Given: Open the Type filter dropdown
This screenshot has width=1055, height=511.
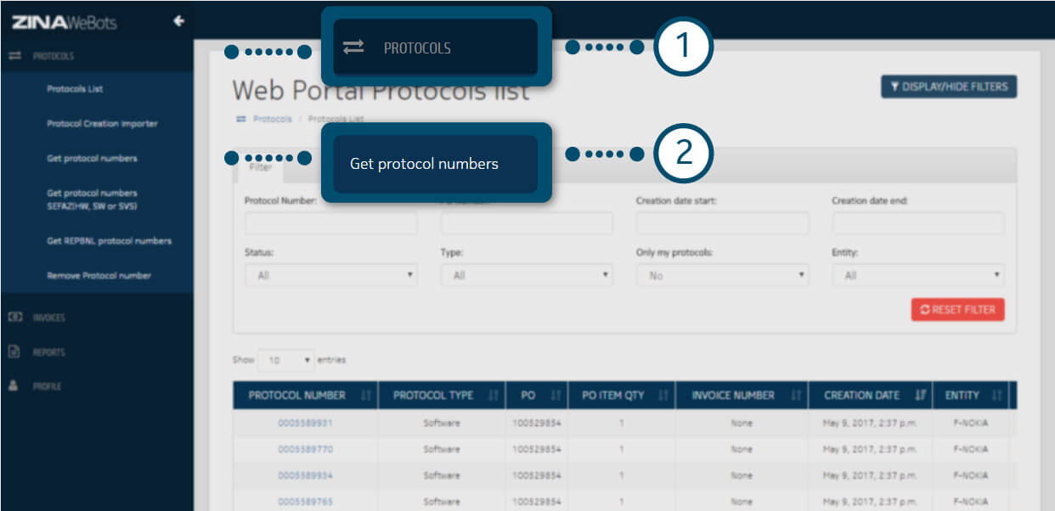Looking at the screenshot, I should (x=526, y=275).
